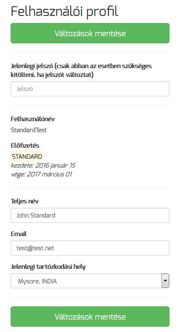Screen dimensions: 181x332
Task: Click the Teljes név label
Action: pyautogui.click(x=25, y=201)
